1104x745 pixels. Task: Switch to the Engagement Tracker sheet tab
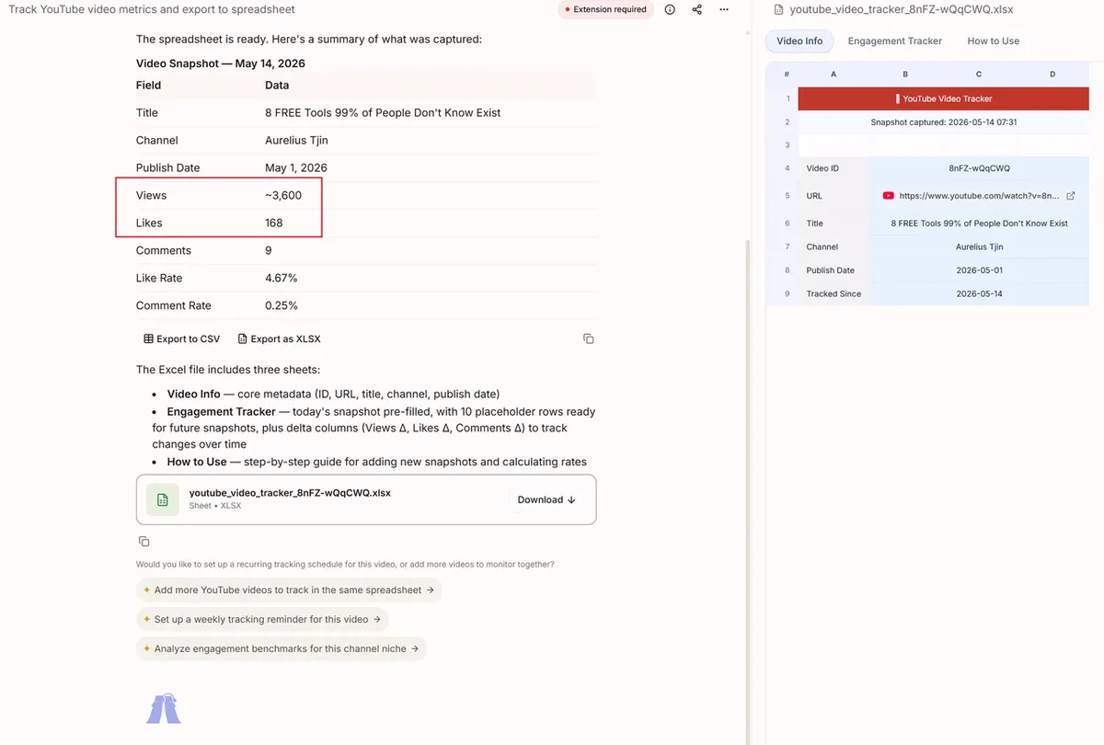(895, 40)
